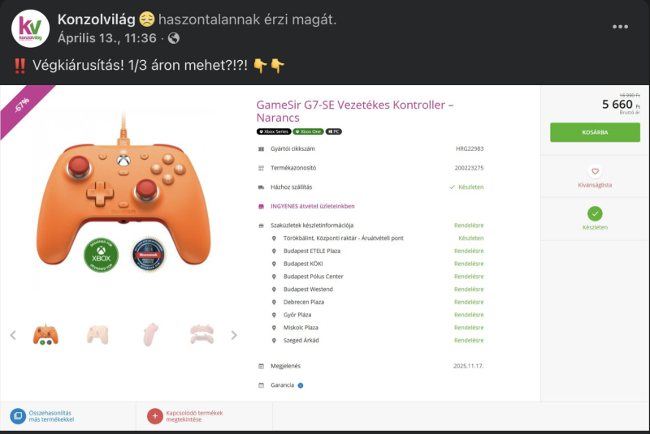
Task: Click the KOSÁRBA add-to-cart button
Action: (x=595, y=132)
